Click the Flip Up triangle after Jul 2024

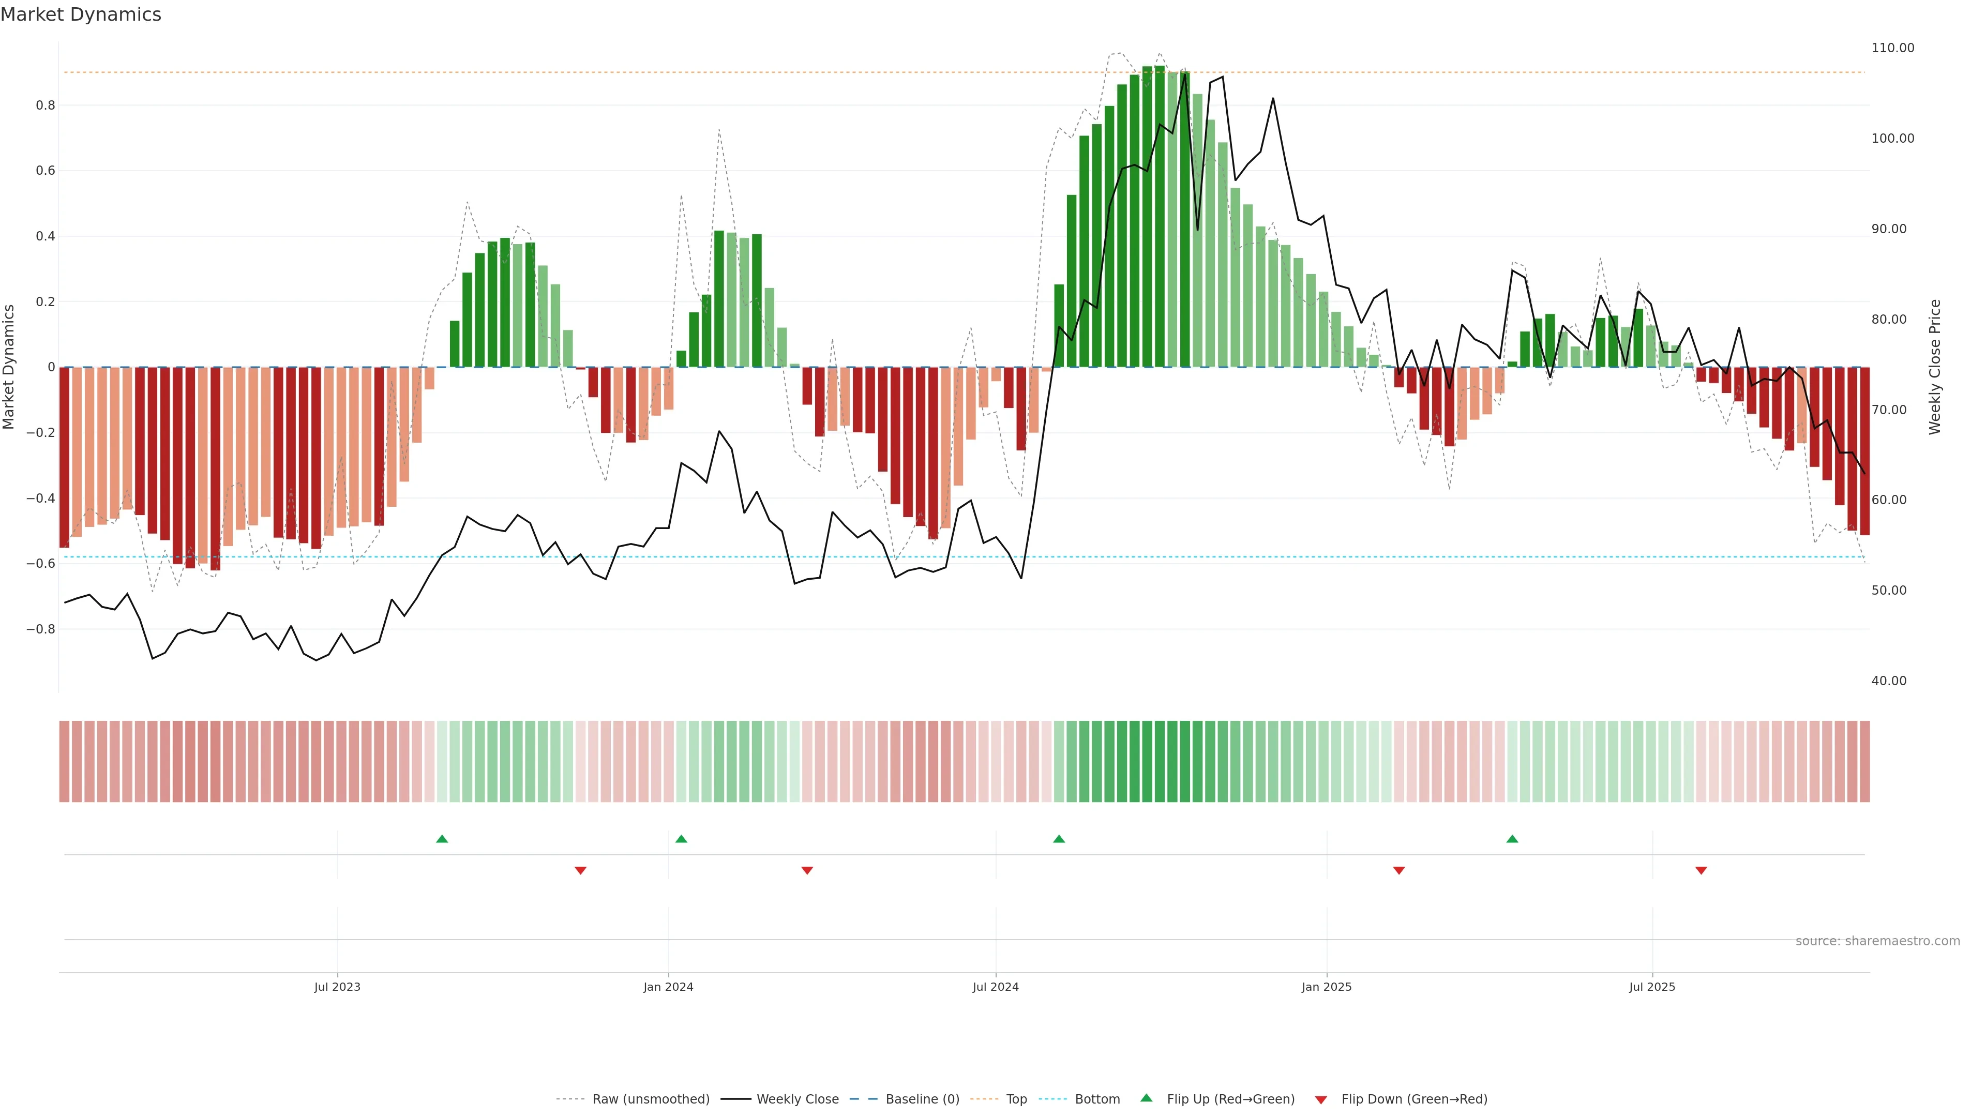[x=1059, y=839]
